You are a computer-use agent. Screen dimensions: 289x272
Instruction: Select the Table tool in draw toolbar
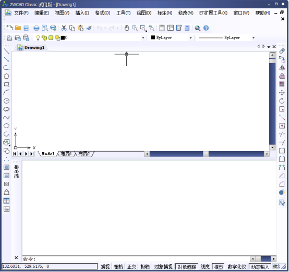pyautogui.click(x=6, y=201)
